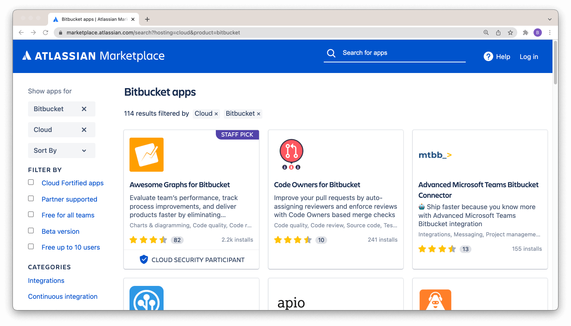Select the mtbb_> logo for Microsoft Teams Connector
571x326 pixels.
(x=435, y=155)
